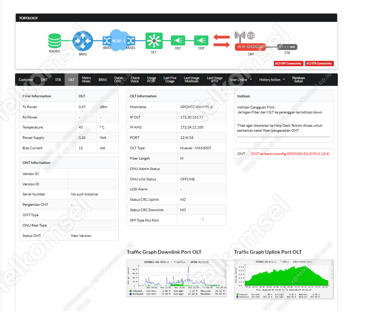The height and width of the screenshot is (311, 370).
Task: Click the TOPOLOGY panel title
Action: (x=28, y=18)
